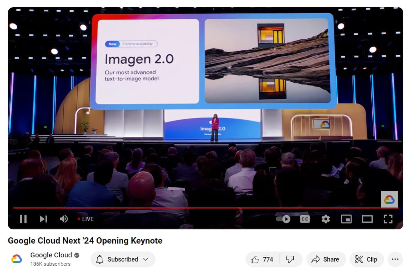Open more actions three-dot menu
407x274 pixels.
395,259
